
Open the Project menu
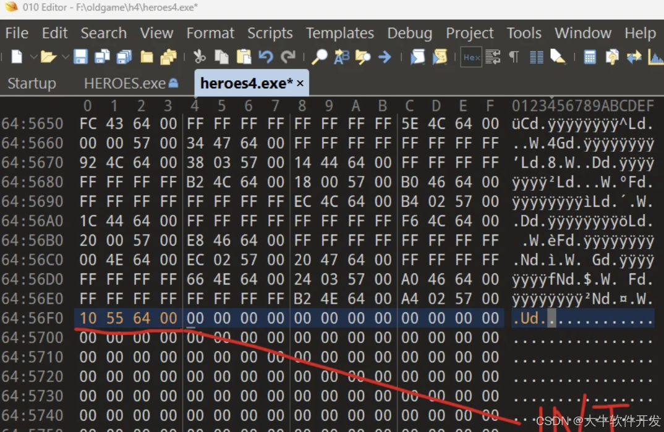470,33
